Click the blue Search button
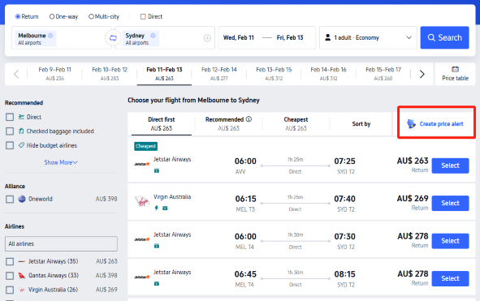Screen dimensions: 480x301 click(x=444, y=37)
